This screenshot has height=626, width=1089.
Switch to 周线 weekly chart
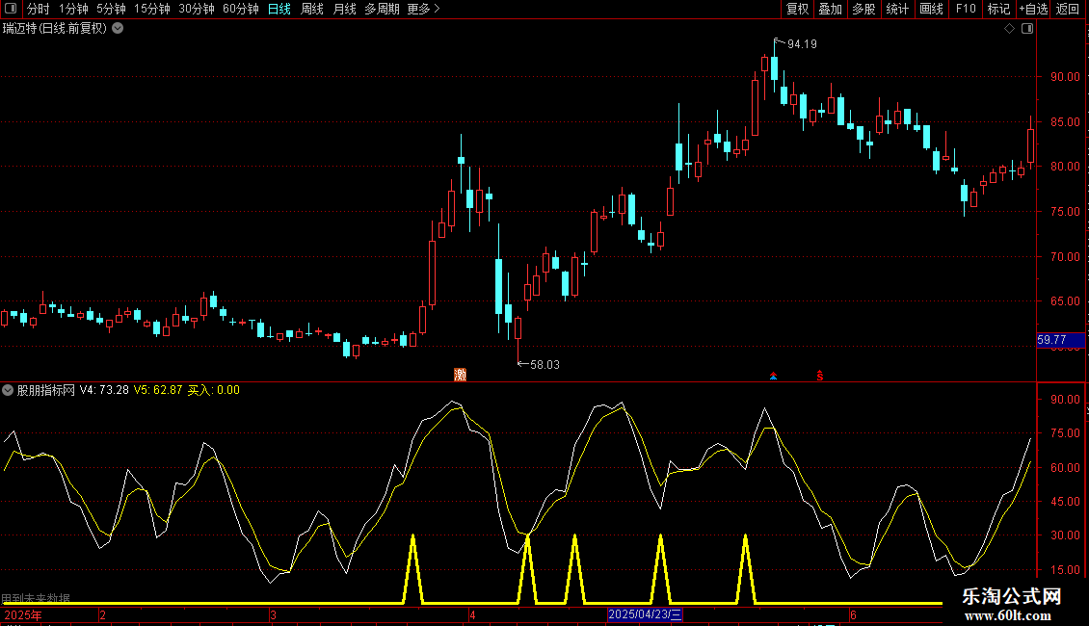point(312,9)
